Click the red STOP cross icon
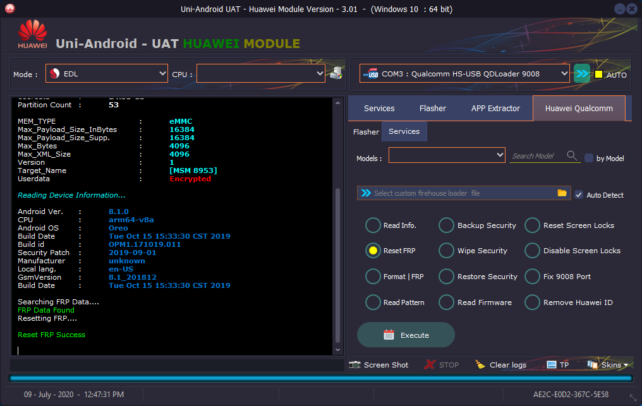The height and width of the screenshot is (406, 642). pyautogui.click(x=429, y=365)
